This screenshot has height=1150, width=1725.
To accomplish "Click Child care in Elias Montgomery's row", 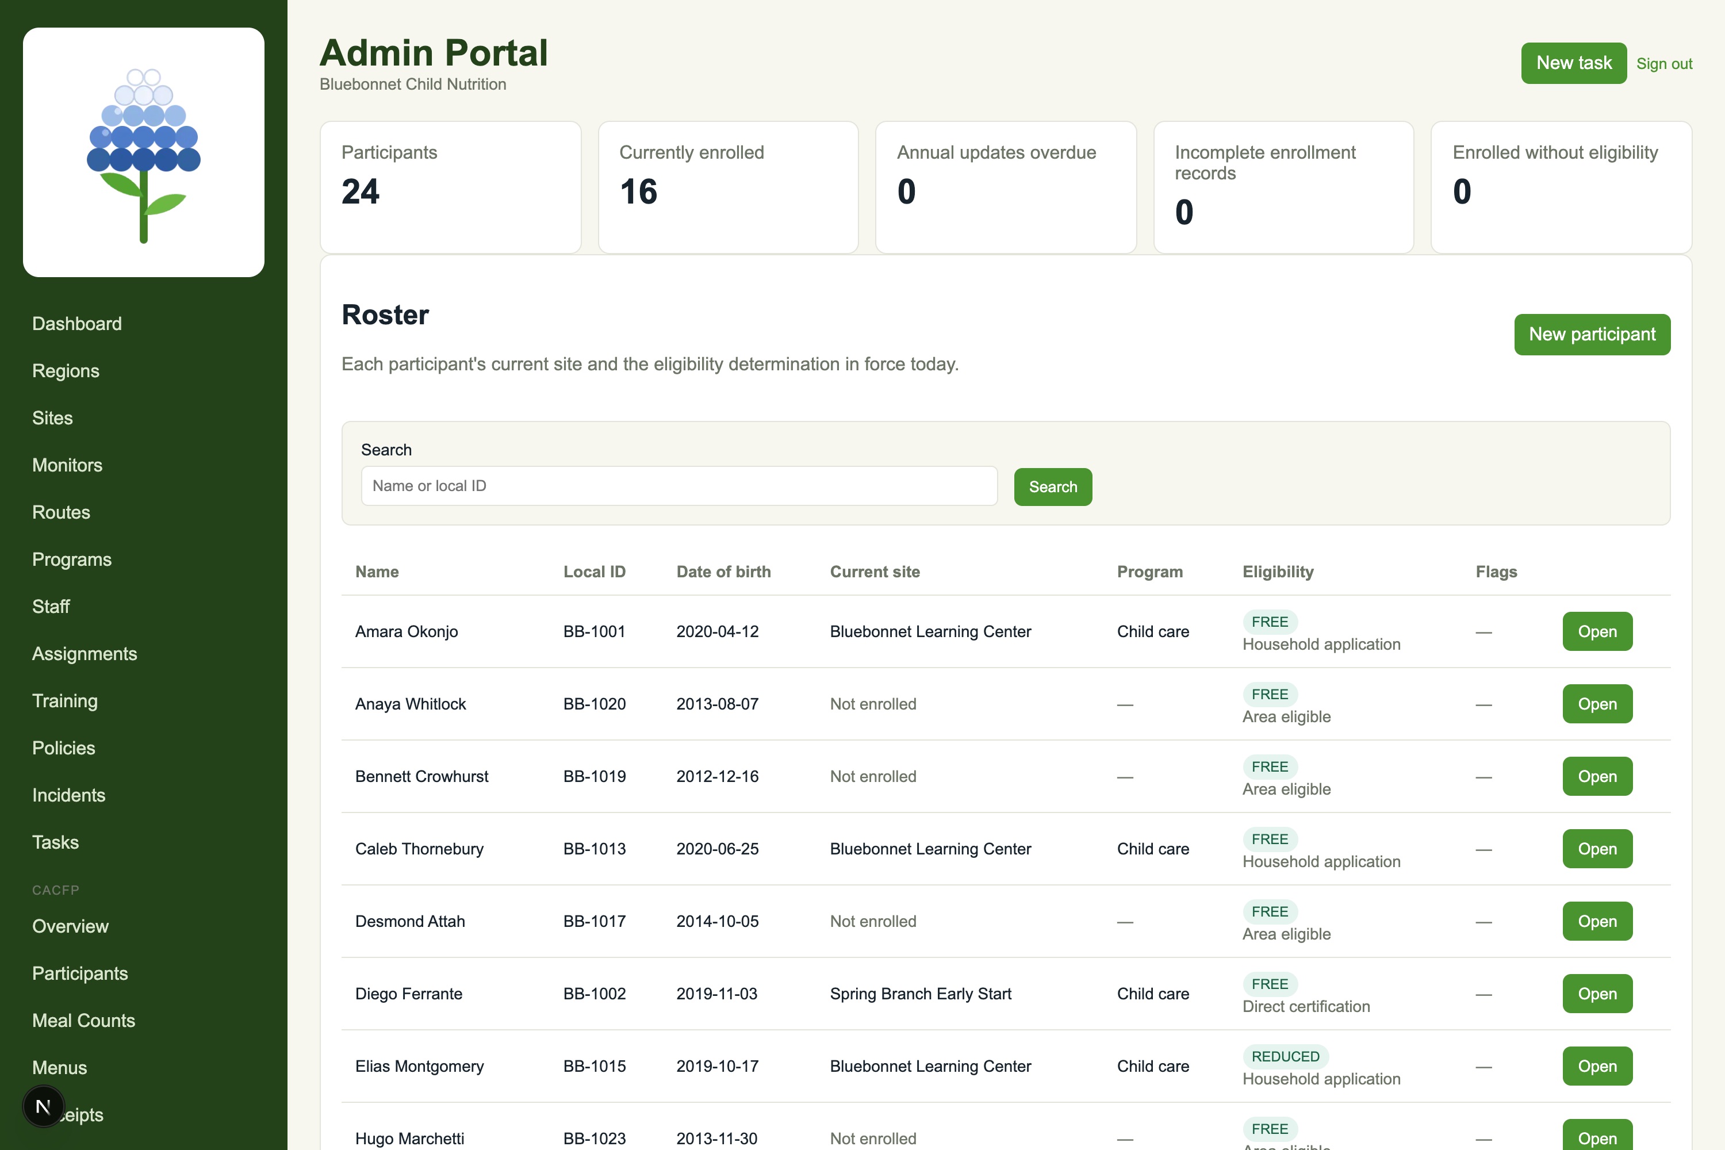I will (x=1153, y=1067).
